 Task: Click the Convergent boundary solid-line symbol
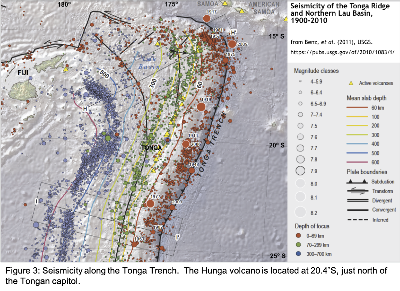click(357, 210)
